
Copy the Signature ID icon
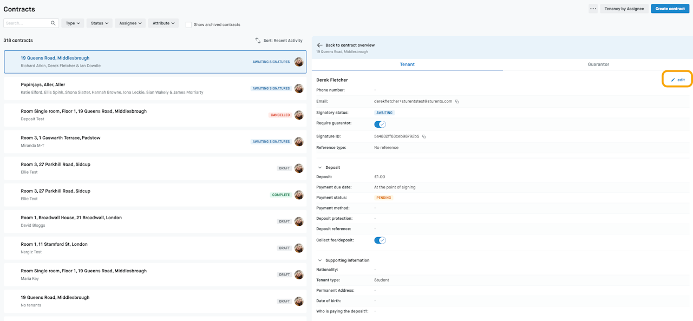(424, 136)
